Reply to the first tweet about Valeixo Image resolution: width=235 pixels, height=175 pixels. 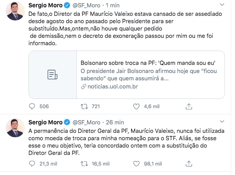[33, 106]
